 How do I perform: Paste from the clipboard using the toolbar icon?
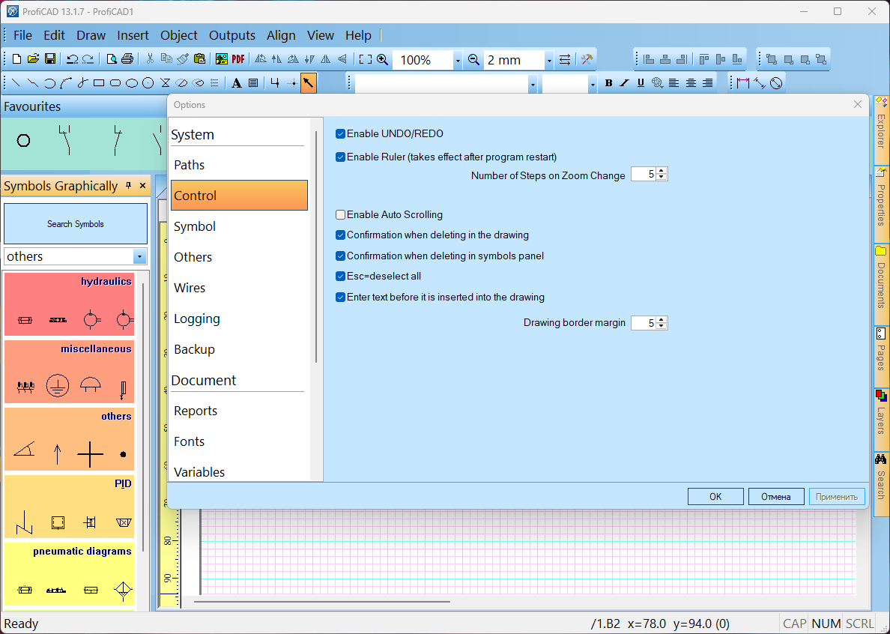199,59
